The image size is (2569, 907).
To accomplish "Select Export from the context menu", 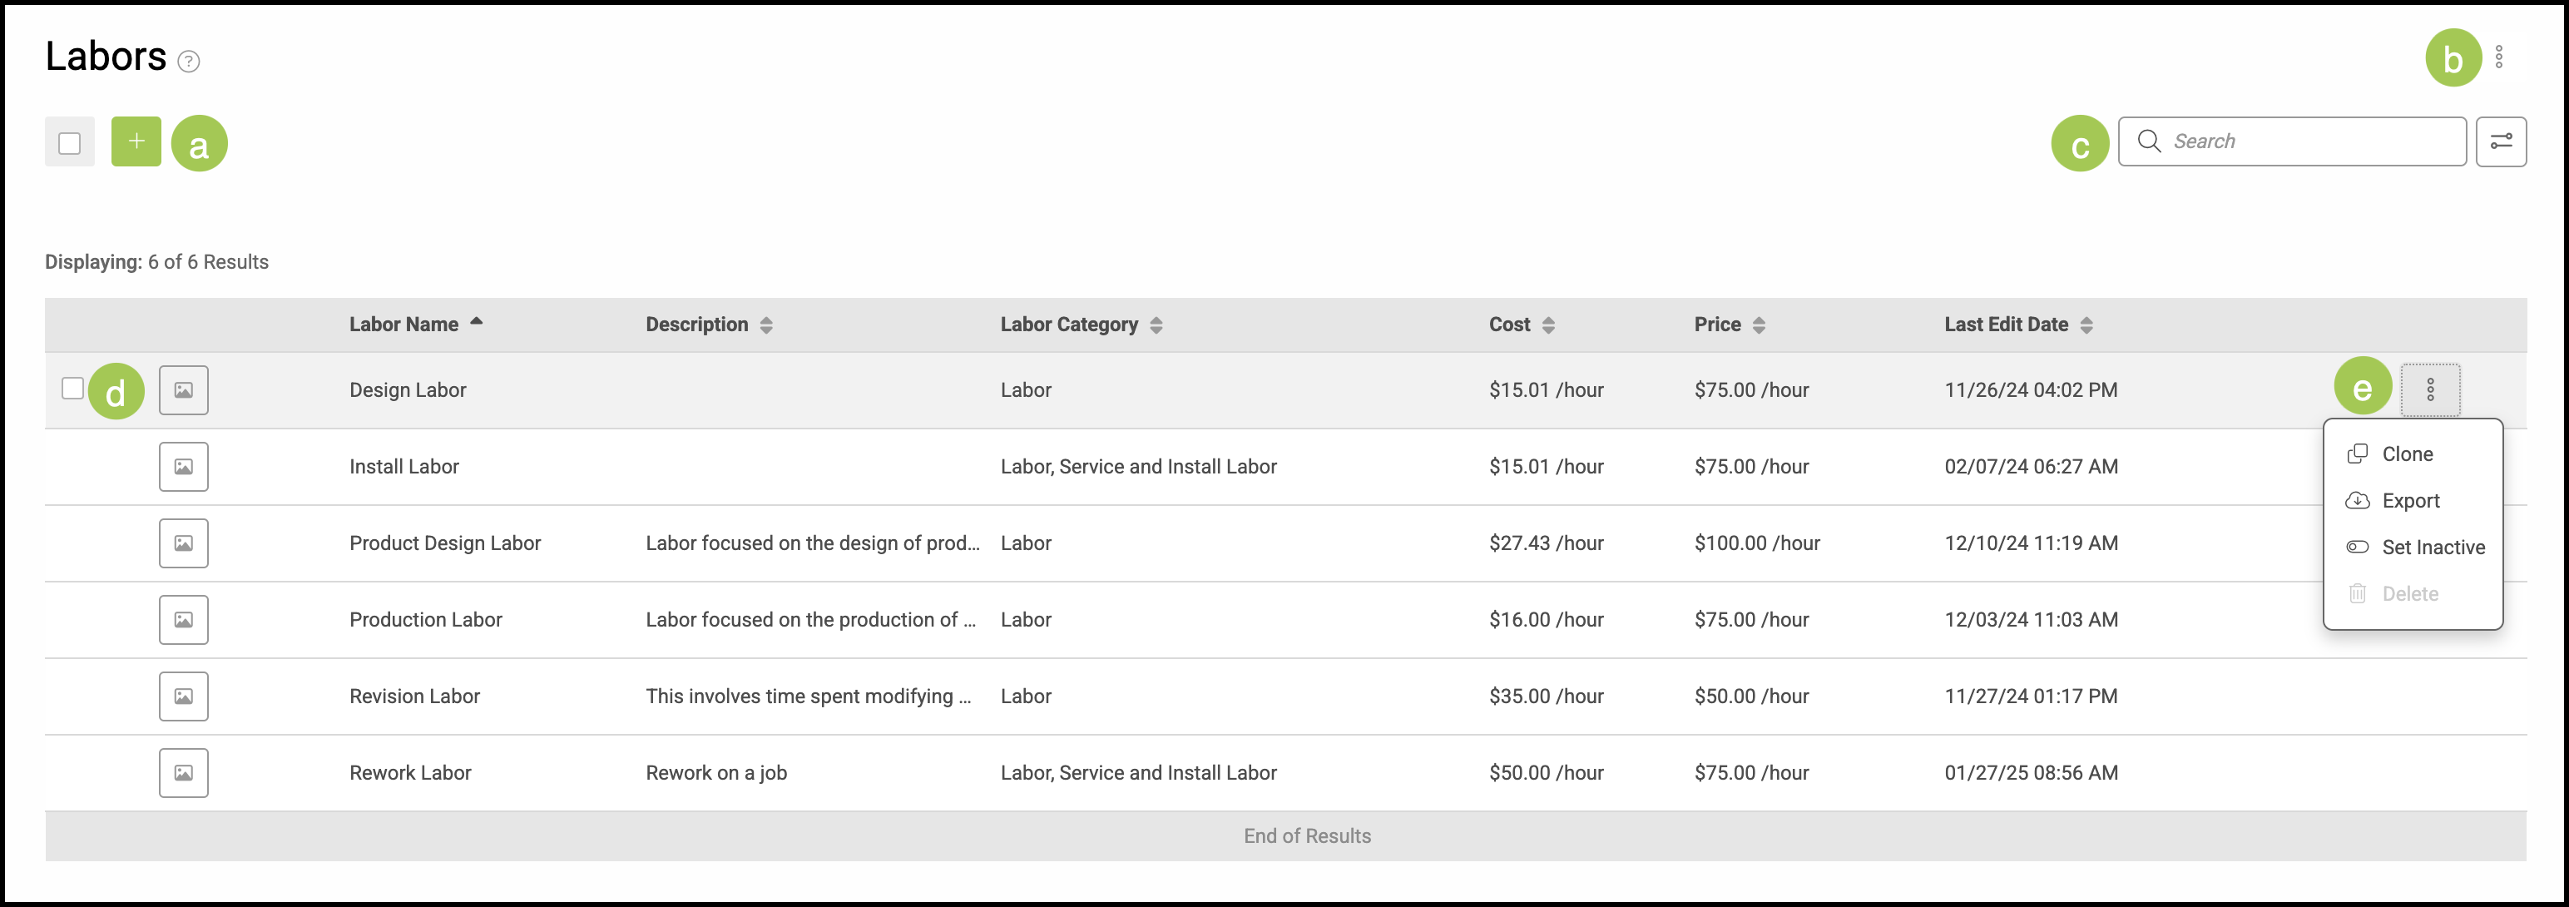I will click(x=2409, y=501).
